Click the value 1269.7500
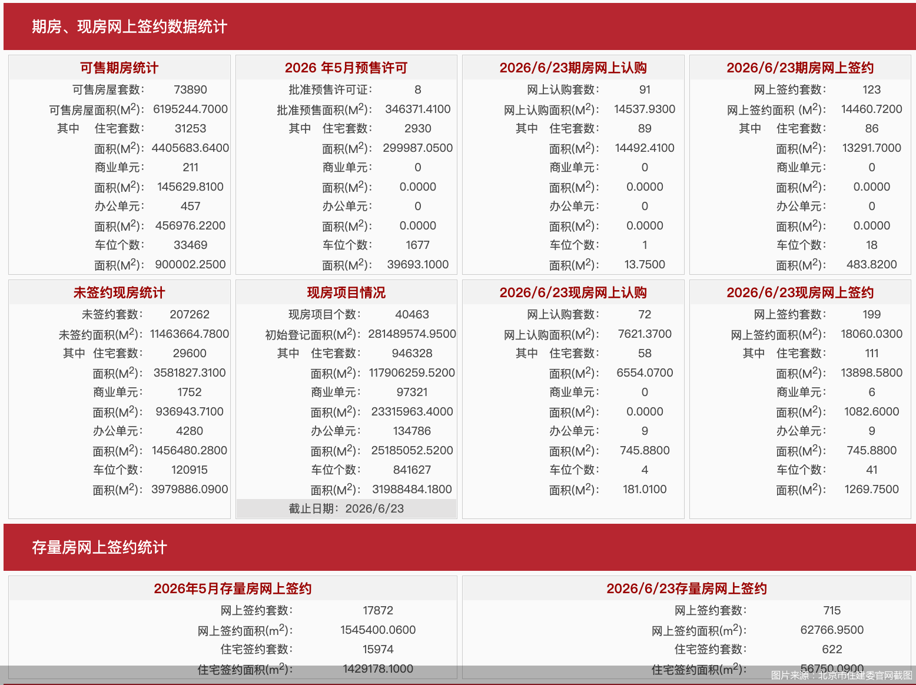916x685 pixels. coord(872,489)
